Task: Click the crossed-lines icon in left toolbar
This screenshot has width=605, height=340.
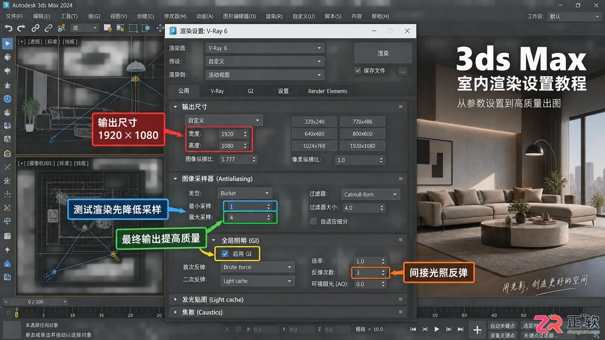Action: [x=7, y=167]
